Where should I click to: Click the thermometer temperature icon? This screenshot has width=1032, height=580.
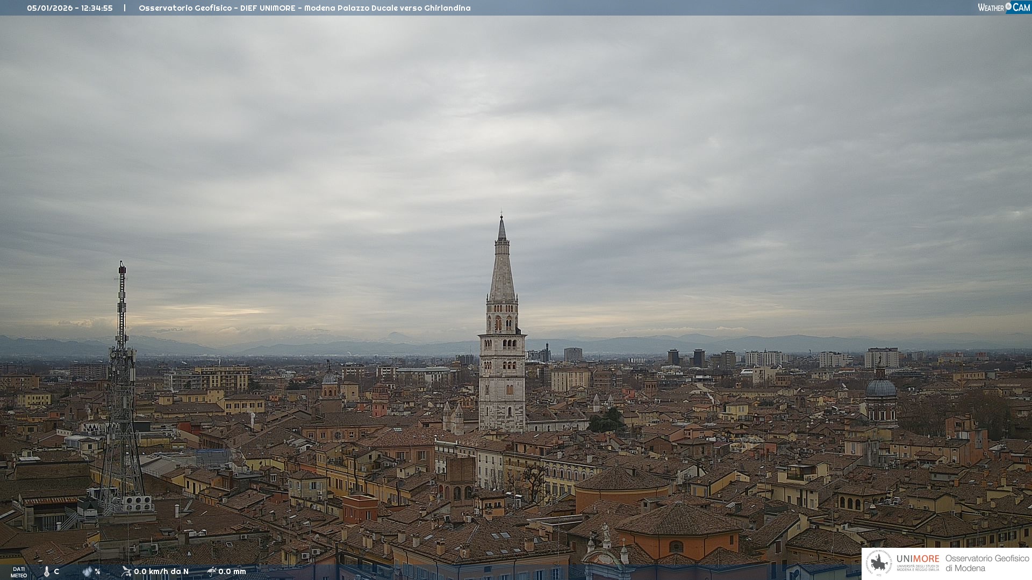(46, 571)
